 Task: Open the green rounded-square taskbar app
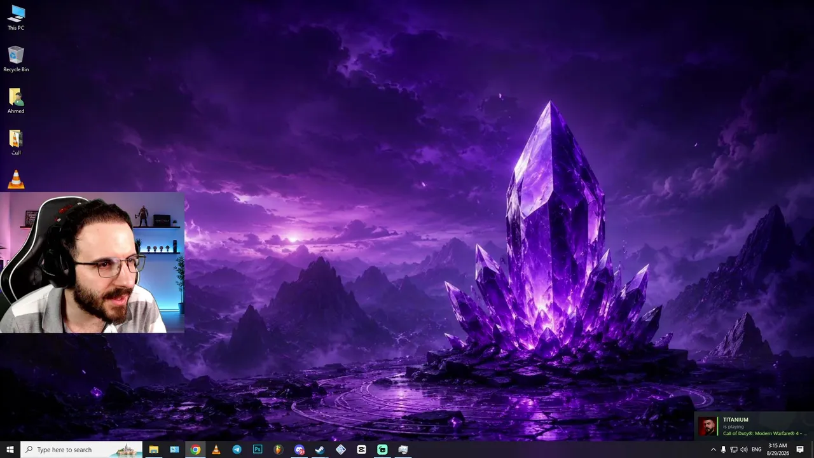(382, 450)
